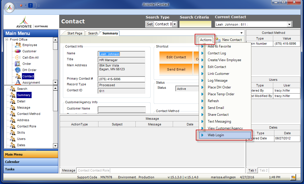Switch to the Start Page tab
Screen dimensions: 304x184
click(x=75, y=33)
